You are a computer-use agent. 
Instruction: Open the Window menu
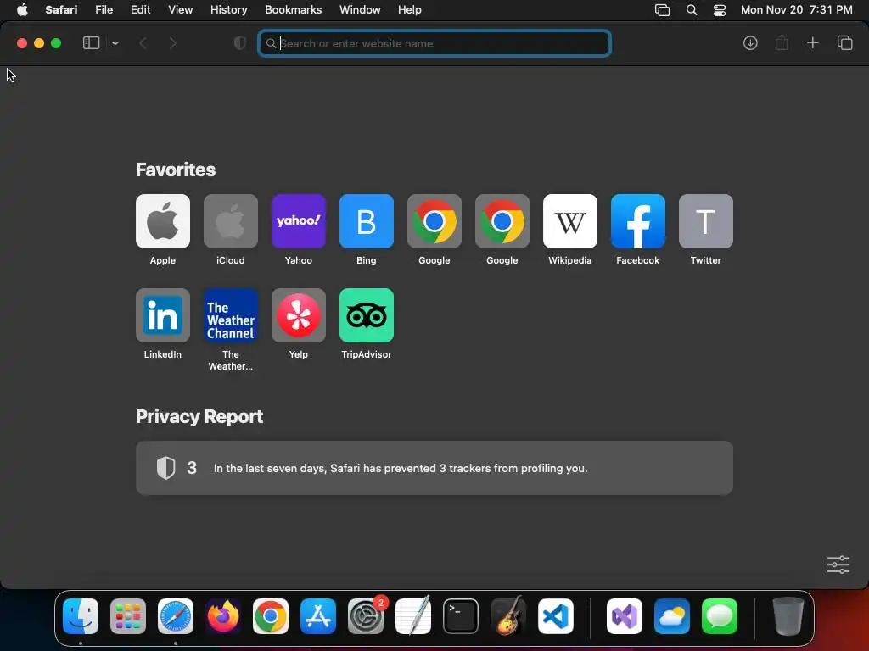point(360,10)
